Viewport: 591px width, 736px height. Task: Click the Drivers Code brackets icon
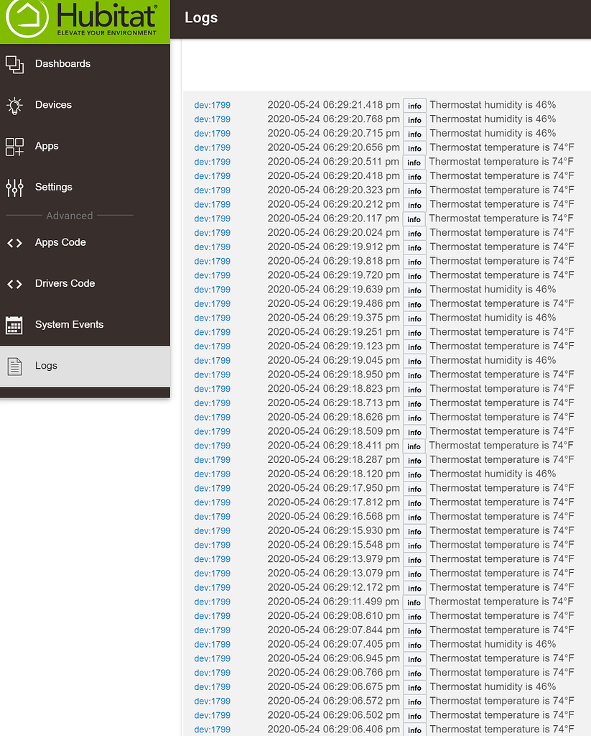14,284
